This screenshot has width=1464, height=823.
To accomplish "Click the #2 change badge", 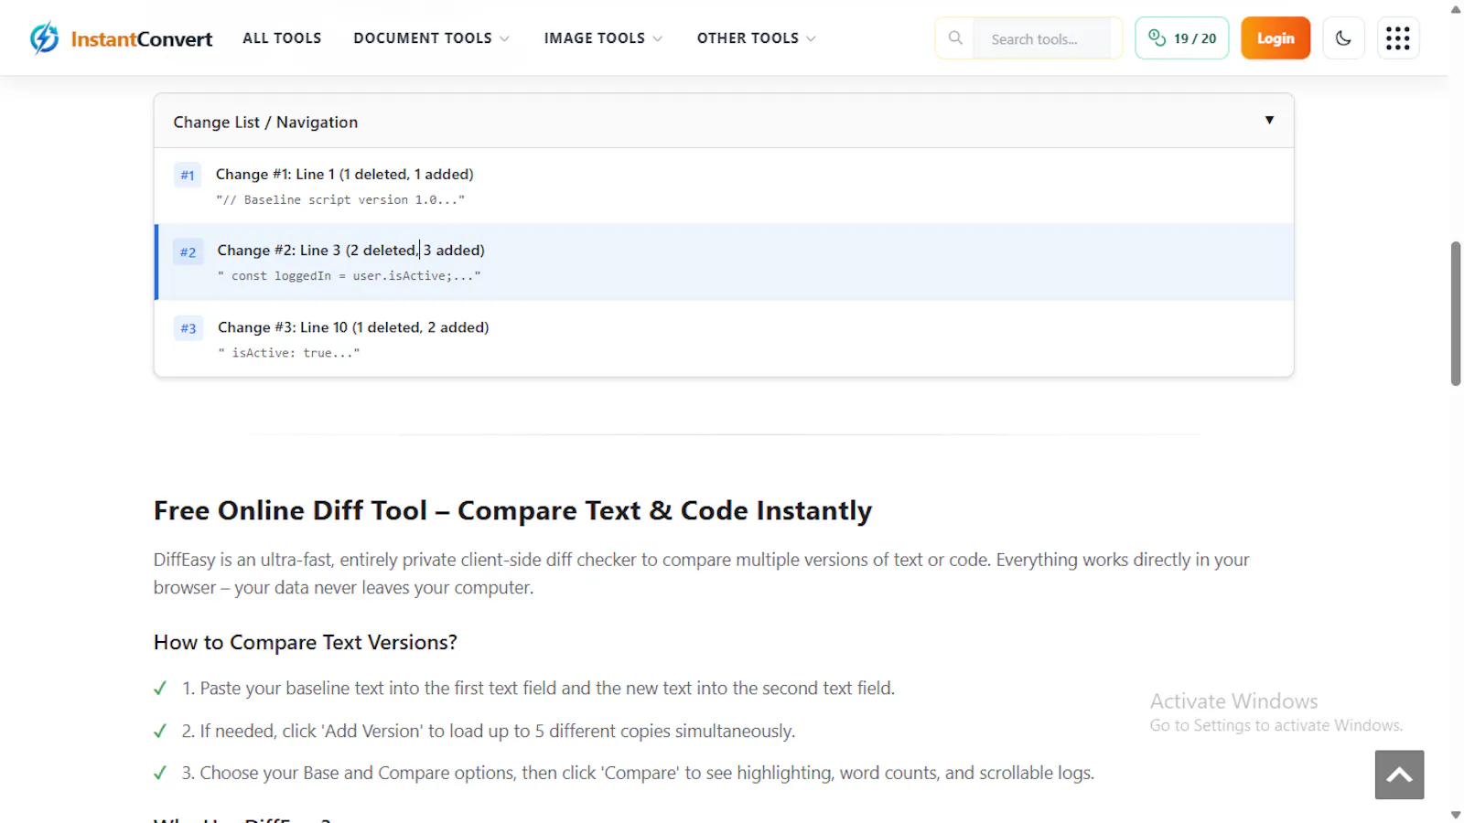I will coord(188,251).
